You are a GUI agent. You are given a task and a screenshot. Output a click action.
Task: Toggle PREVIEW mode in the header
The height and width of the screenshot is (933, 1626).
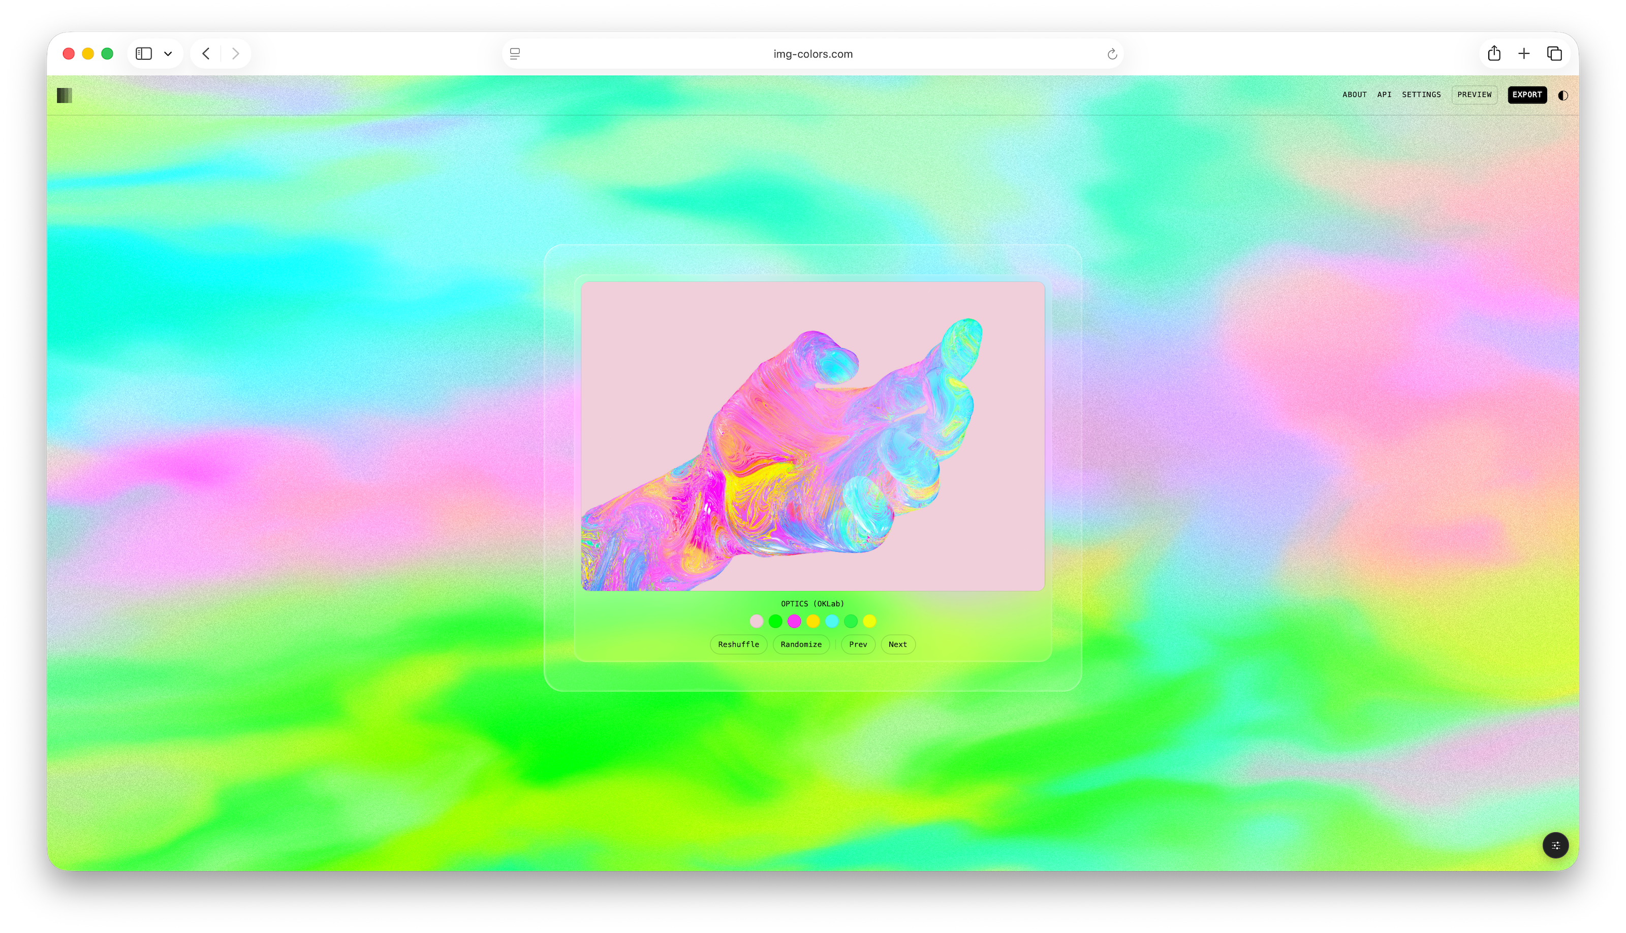1474,94
